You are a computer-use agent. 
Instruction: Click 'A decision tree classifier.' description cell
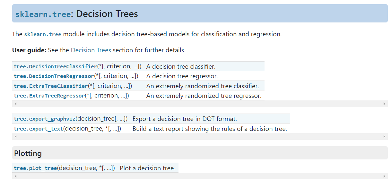(x=181, y=66)
